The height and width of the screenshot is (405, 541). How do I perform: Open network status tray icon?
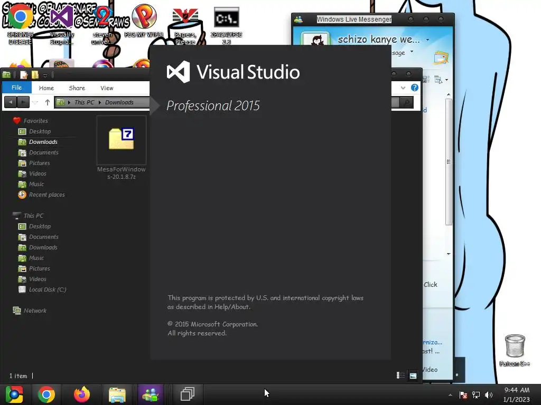(x=476, y=395)
